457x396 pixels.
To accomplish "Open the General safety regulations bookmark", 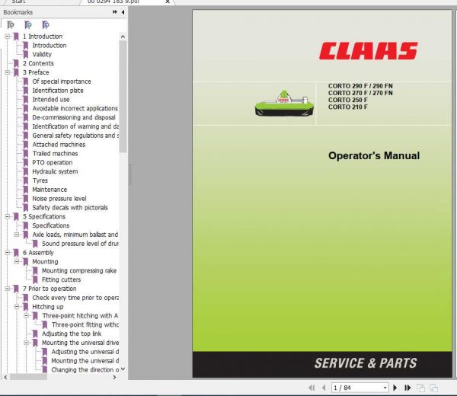I will click(75, 136).
